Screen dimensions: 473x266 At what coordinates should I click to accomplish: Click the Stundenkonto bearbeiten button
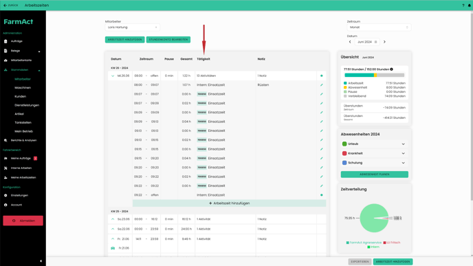pos(168,39)
